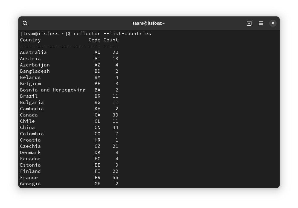Screen dimensions: 298x208
Task: Open the terminal search icon
Action: [x=25, y=23]
